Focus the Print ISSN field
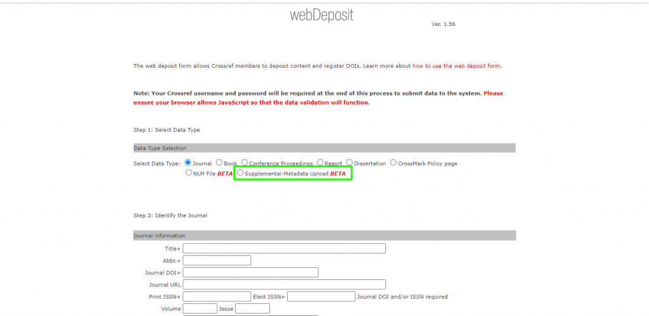 [217, 296]
